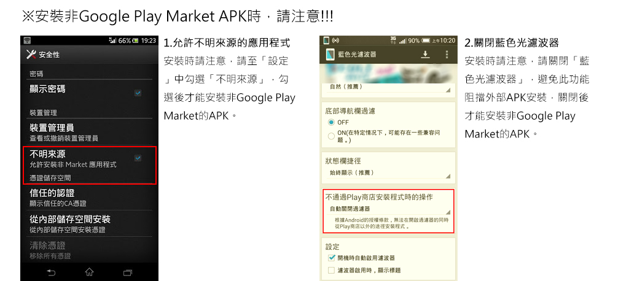Open the 信任的認證 menu entry
Image resolution: width=629 pixels, height=281 pixels.
coord(90,198)
